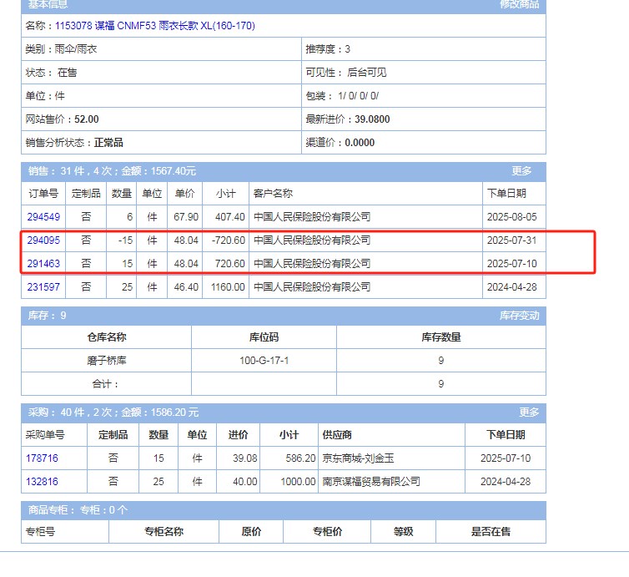
Task: Click 修改商品 in basic info header
Action: pyautogui.click(x=519, y=4)
